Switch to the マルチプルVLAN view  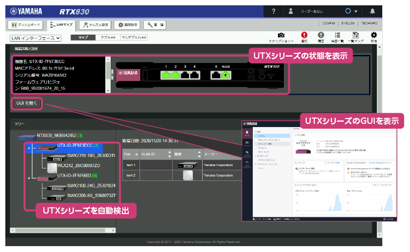tap(134, 37)
